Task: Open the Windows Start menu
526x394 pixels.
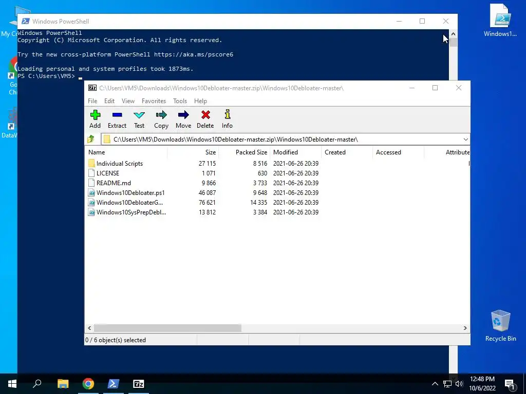Action: 12,384
